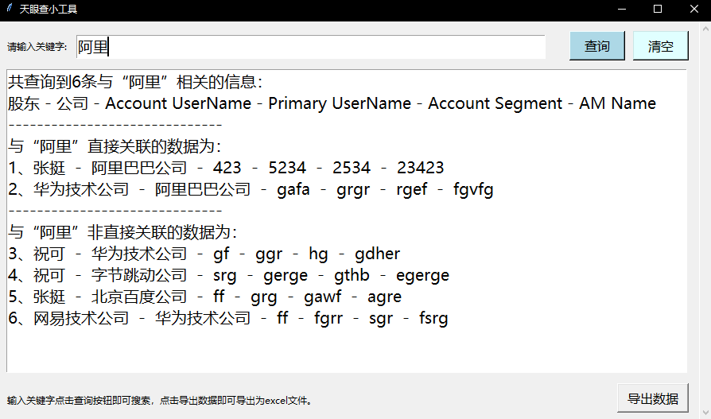Click the window title 天眼查小工具

48,9
